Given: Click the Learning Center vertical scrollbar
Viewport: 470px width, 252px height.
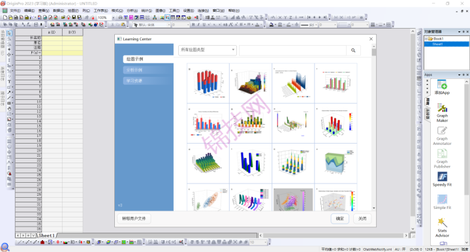Looking at the screenshot, I should pos(374,127).
